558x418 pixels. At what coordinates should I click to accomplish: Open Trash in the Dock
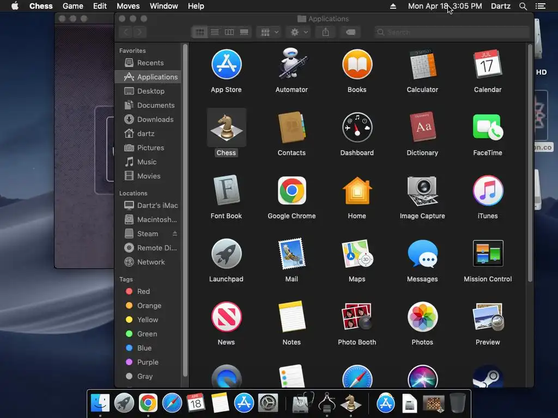click(x=458, y=403)
